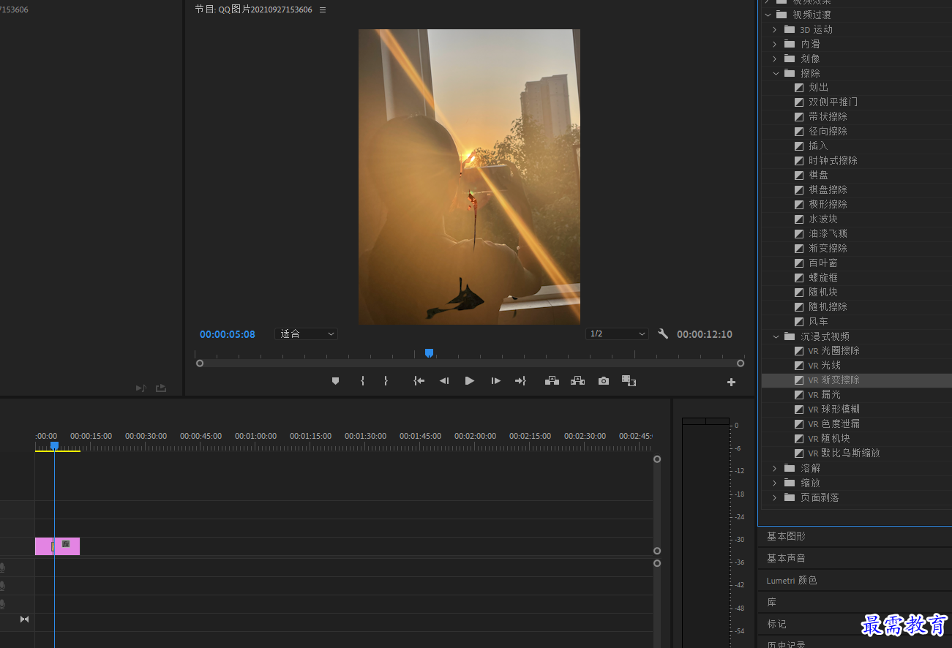Click the Comparison View icon
Screen dimensions: 952x648
(x=629, y=381)
